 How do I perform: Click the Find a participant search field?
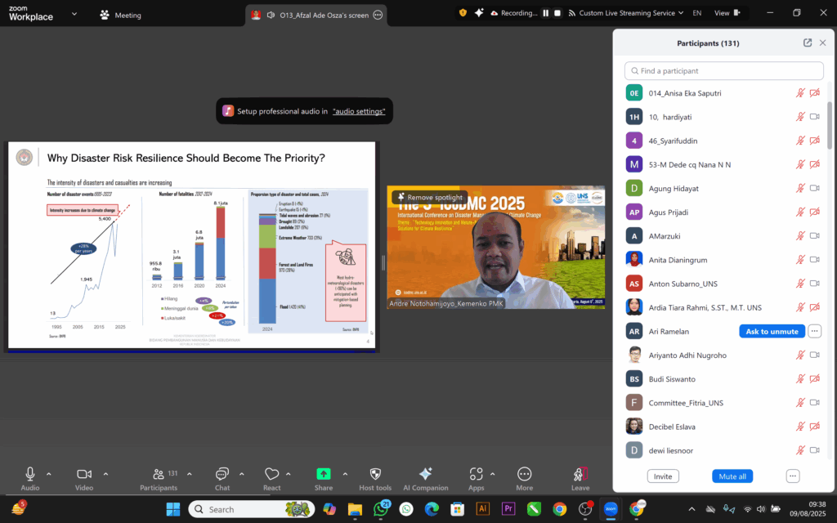(724, 71)
